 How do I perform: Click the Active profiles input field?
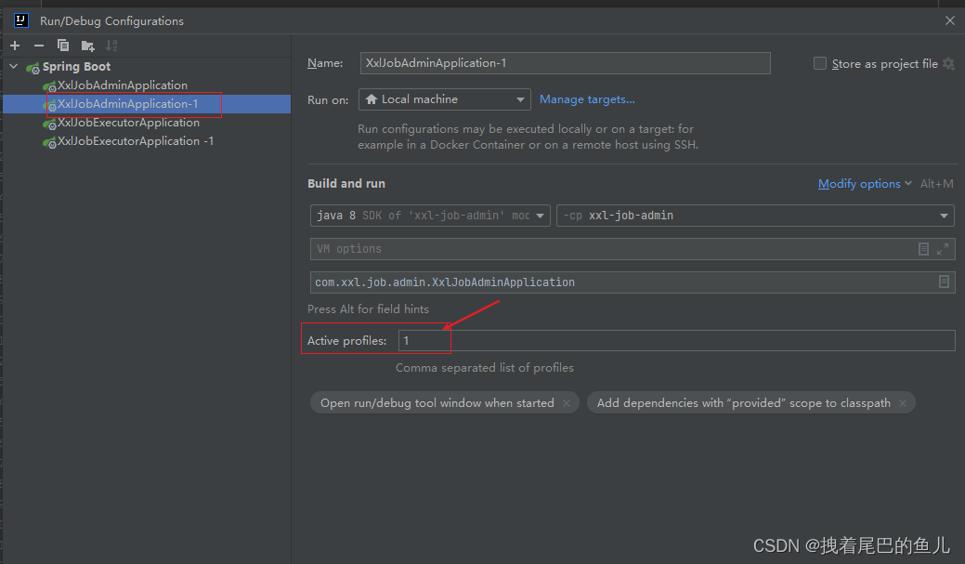pyautogui.click(x=676, y=340)
